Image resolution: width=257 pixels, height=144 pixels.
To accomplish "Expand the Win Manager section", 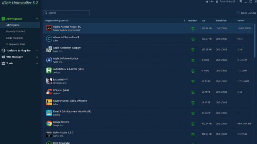I will (x=37, y=57).
